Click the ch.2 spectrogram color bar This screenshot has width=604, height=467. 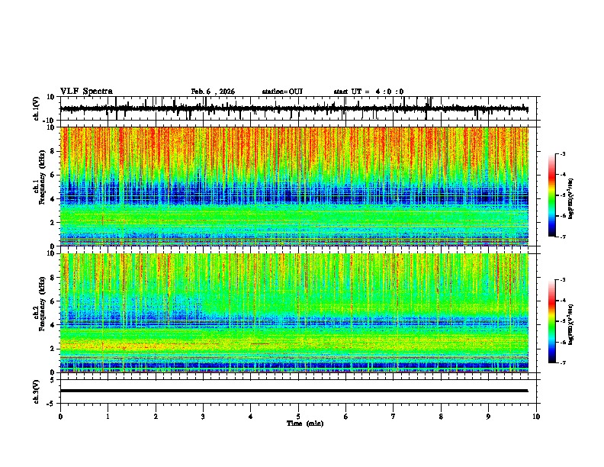[552, 321]
